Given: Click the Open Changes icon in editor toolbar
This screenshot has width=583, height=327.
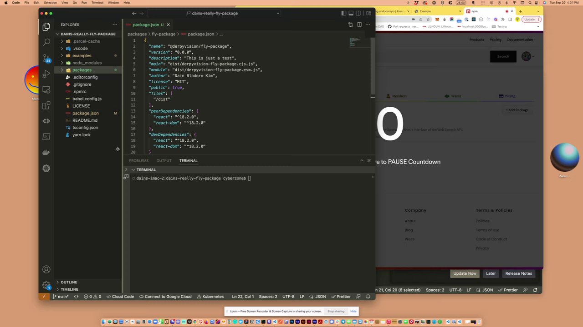Looking at the screenshot, I should (350, 25).
